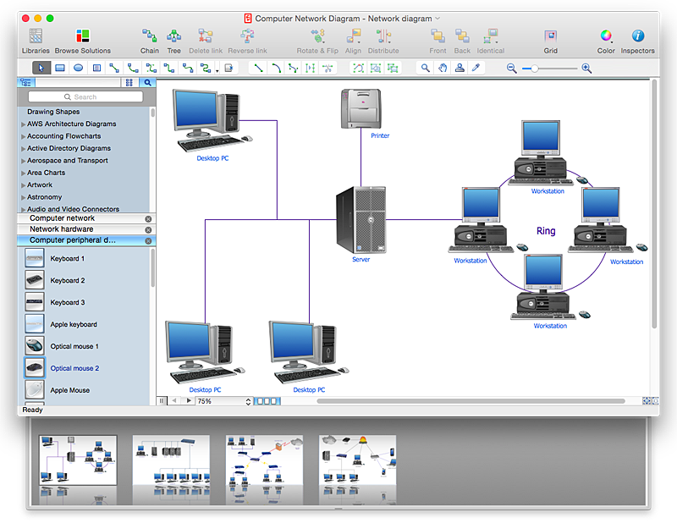Click Browse Solutions button
The image size is (677, 523).
[82, 36]
